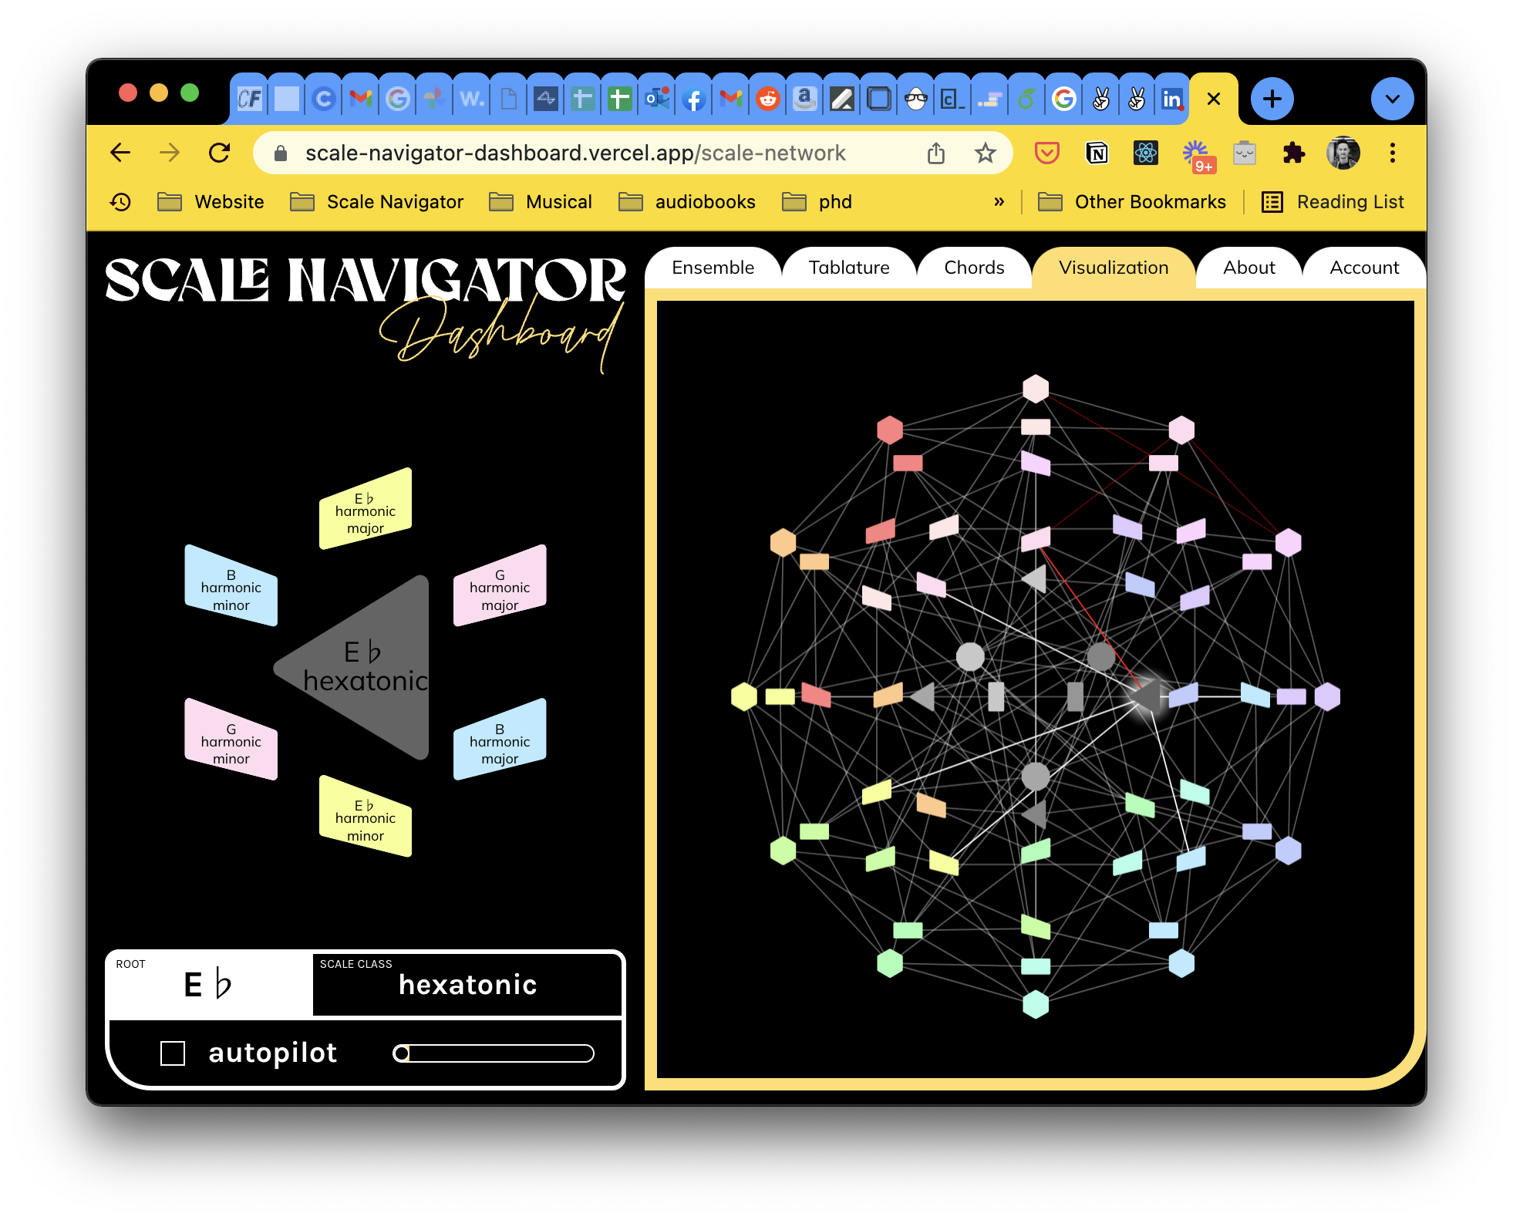
Task: Select the E♭ harmonic minor scale tile
Action: pos(366,816)
